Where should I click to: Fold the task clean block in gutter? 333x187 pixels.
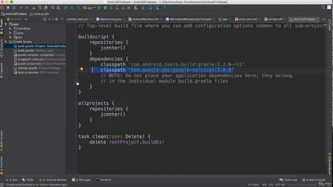pyautogui.click(x=76, y=137)
